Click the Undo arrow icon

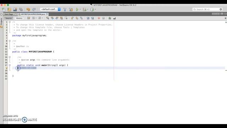coord(28,10)
